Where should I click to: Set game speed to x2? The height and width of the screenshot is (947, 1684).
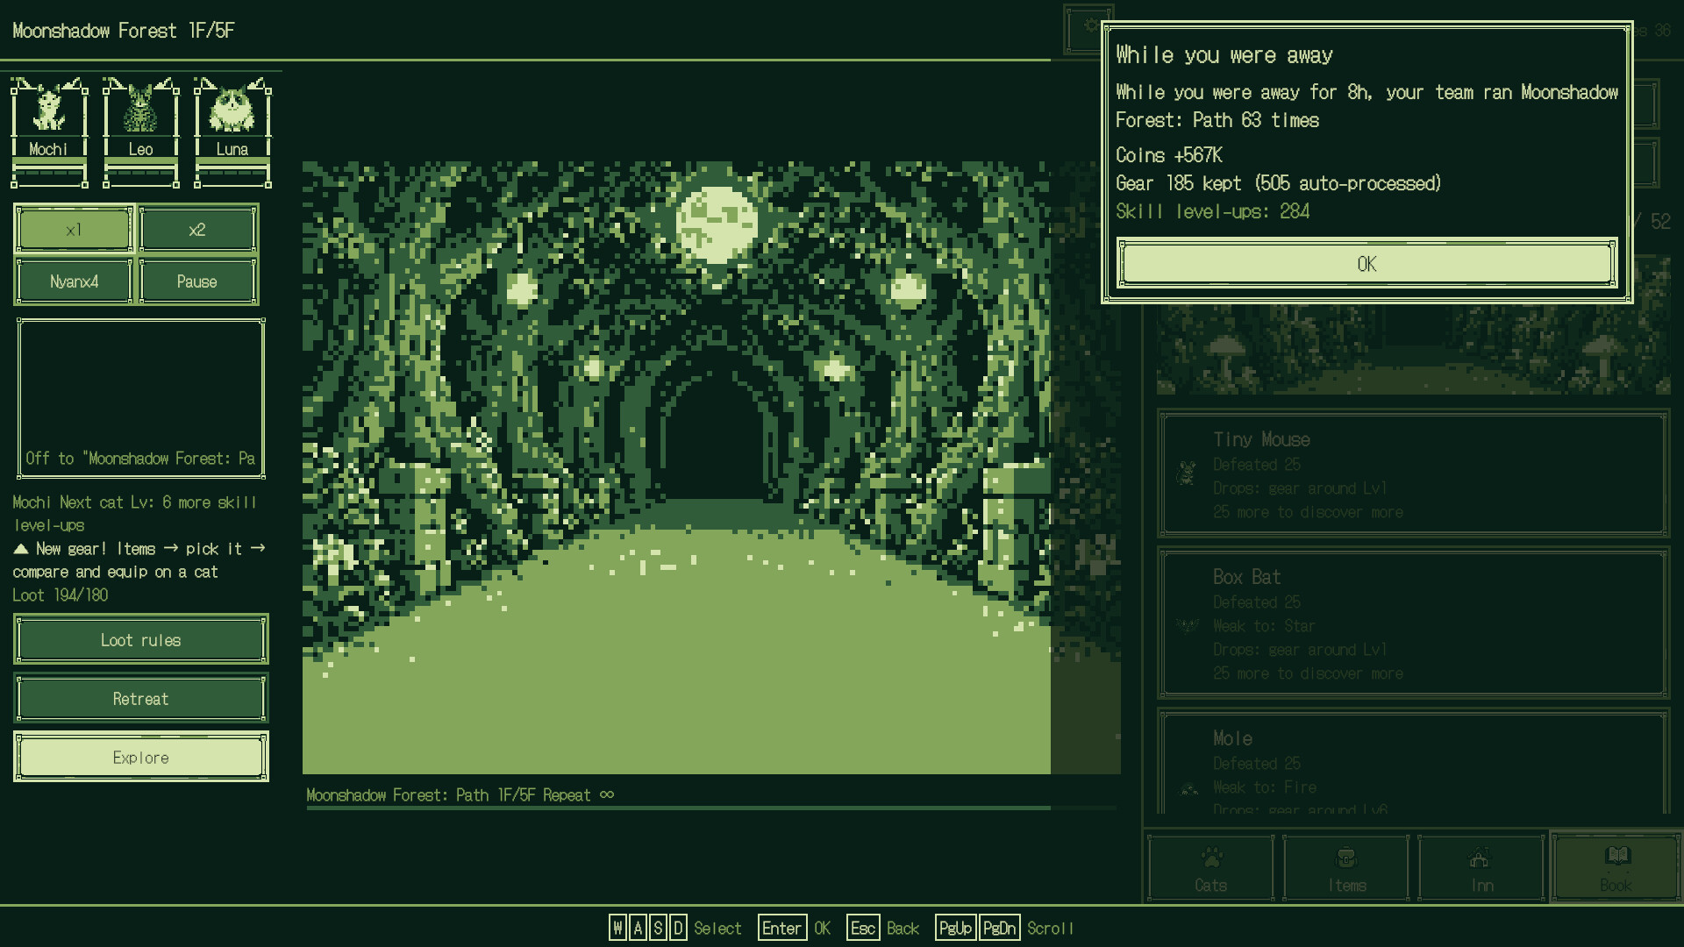[197, 230]
